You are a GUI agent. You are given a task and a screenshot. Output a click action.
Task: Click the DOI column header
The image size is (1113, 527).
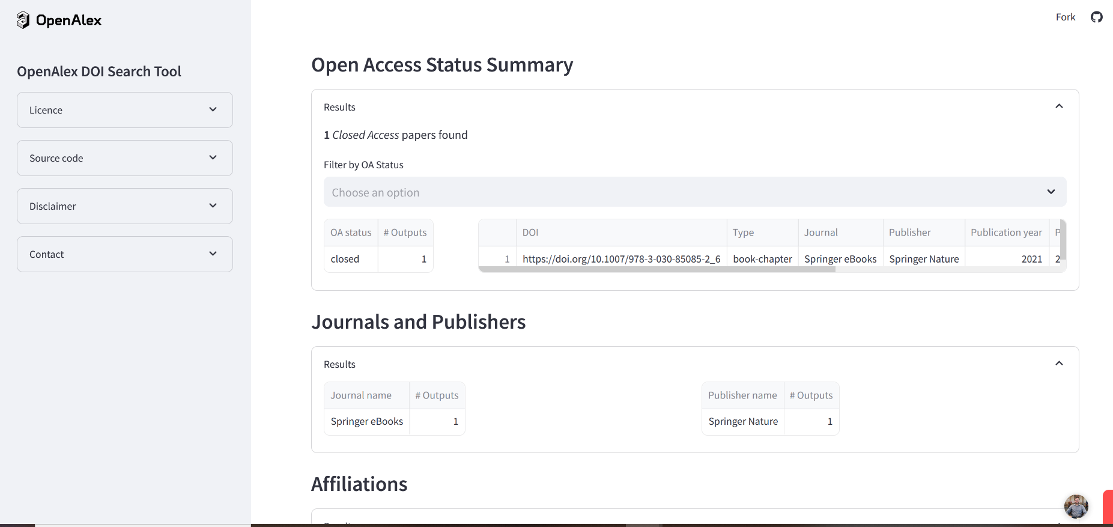coord(622,233)
